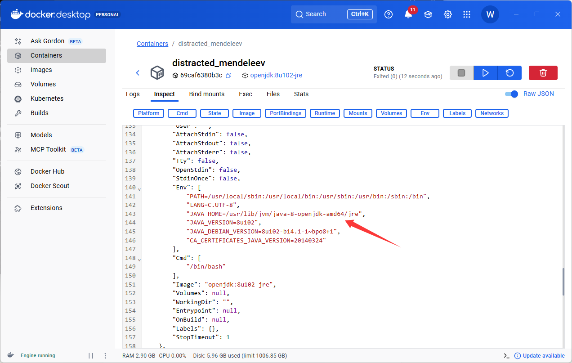The image size is (572, 363).
Task: Start the container with play button
Action: coord(485,73)
